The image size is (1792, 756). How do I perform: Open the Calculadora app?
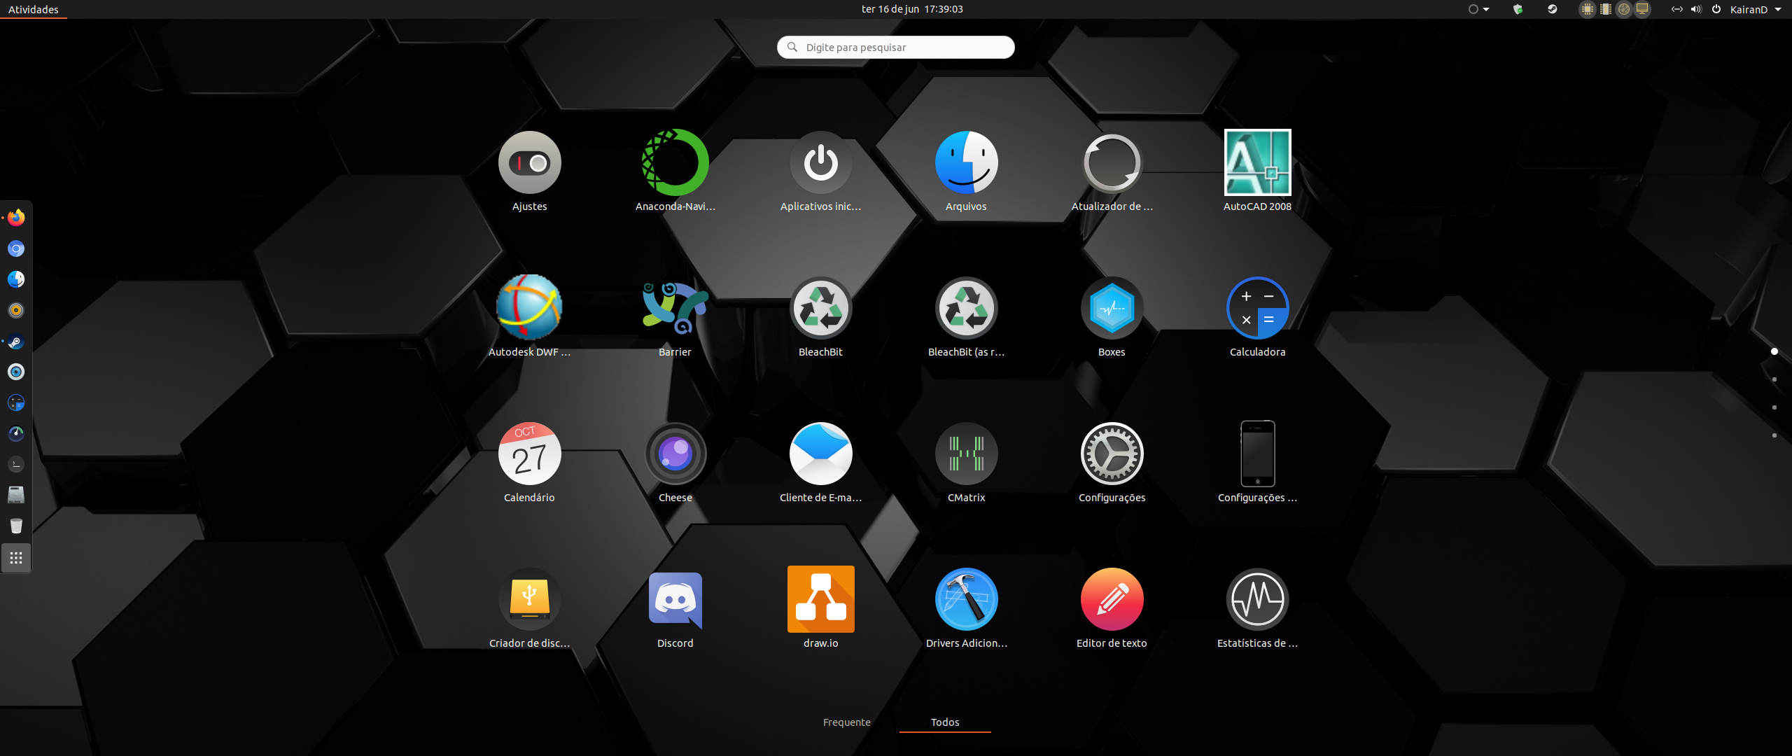[x=1257, y=309]
